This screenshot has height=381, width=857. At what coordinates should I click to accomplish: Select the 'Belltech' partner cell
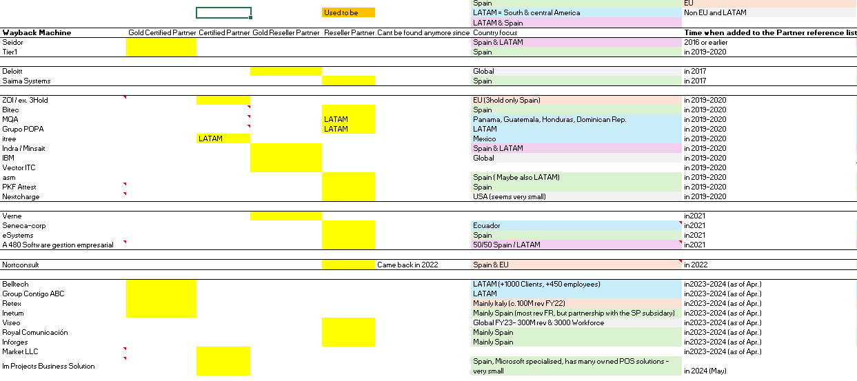[63, 284]
